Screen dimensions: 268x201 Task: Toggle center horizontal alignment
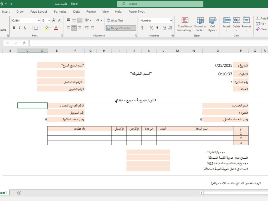74,28
